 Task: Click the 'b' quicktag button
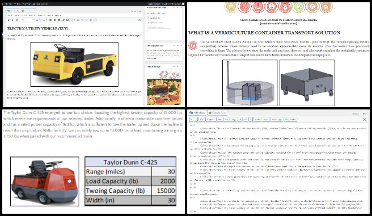[x=191, y=120]
